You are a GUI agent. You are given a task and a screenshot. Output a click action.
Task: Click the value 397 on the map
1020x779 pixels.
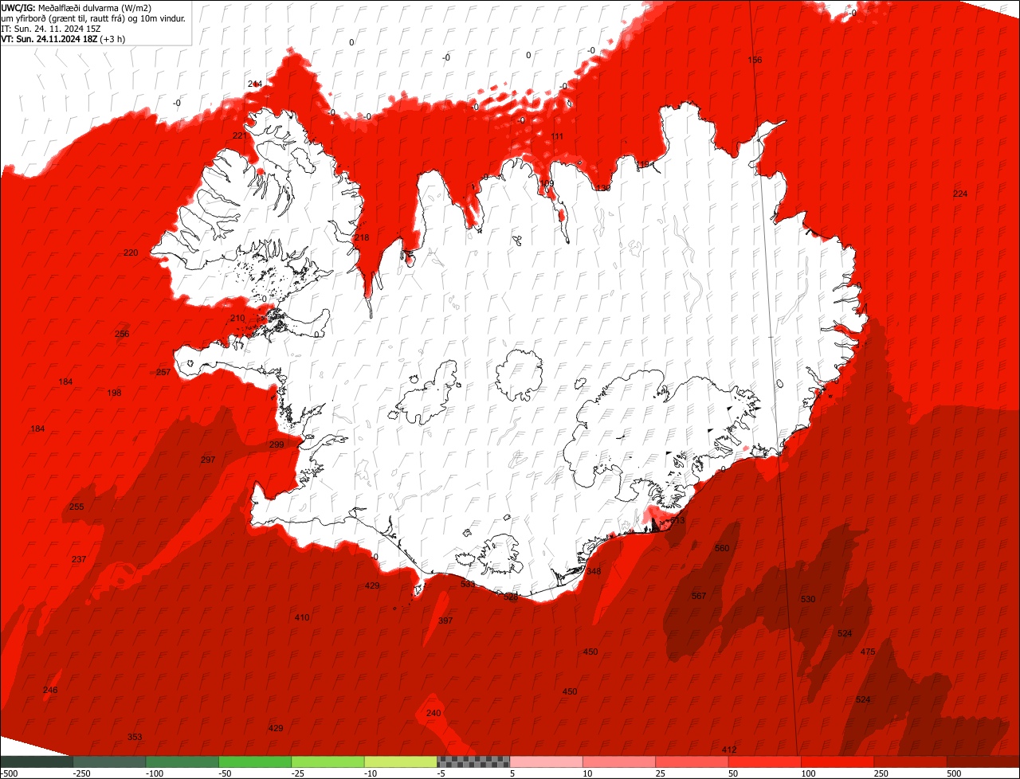(445, 620)
